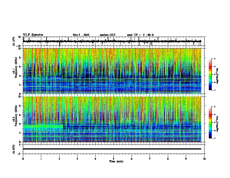Click the ch.1 "Frequency (kHz)" axis label
Image resolution: width=230 pixels, height=178 pixels.
(x=16, y=68)
